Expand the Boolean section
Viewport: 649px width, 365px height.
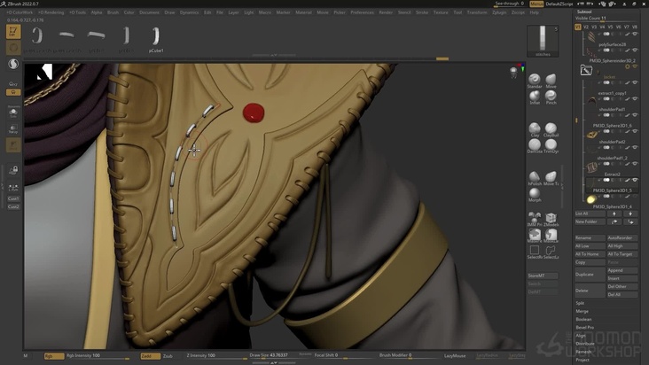pos(583,319)
